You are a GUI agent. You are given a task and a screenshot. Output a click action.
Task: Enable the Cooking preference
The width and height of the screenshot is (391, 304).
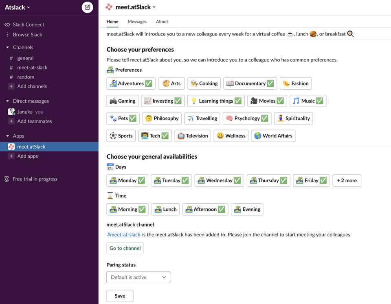coord(204,84)
